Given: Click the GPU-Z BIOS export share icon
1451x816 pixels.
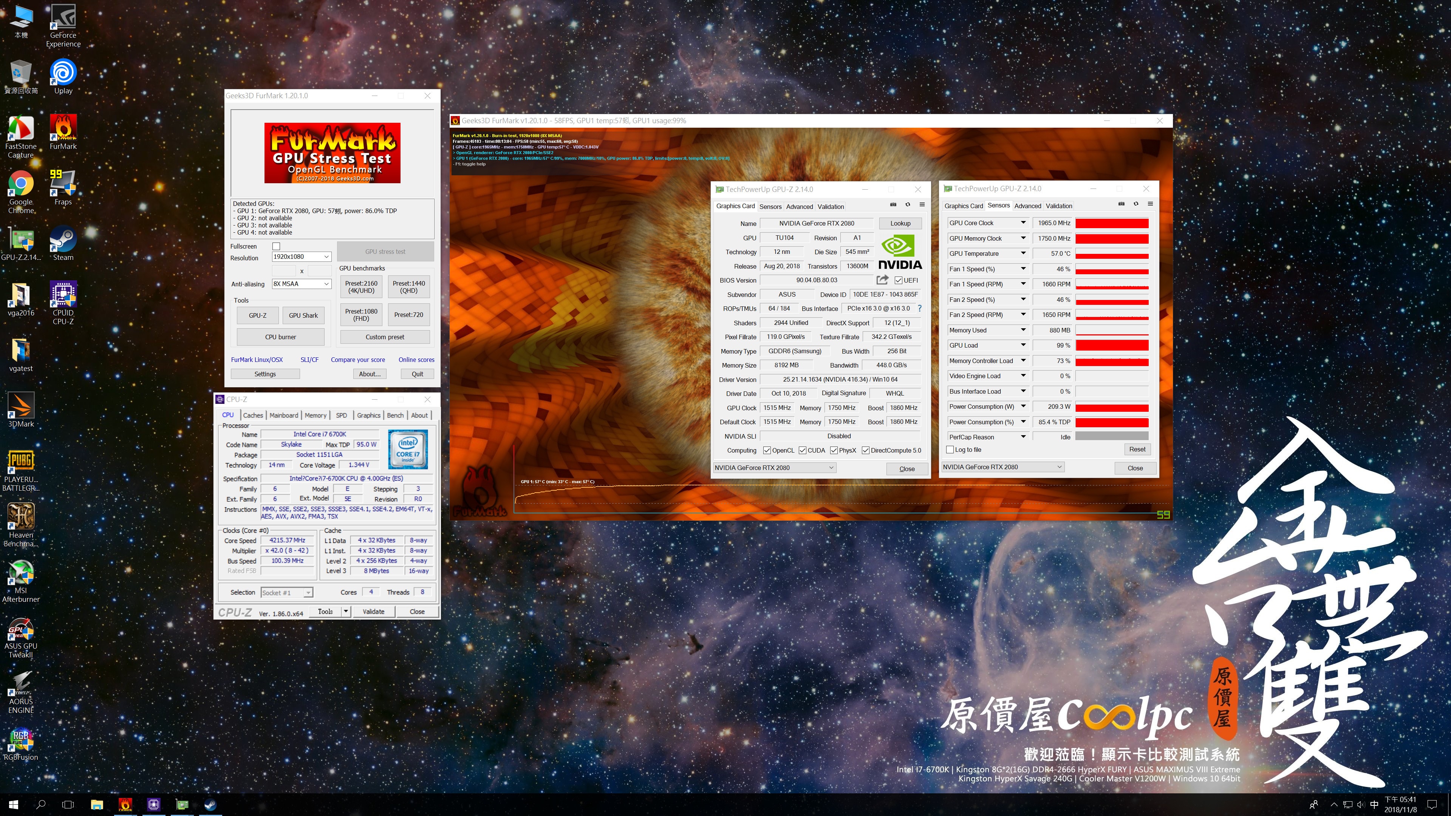Looking at the screenshot, I should [882, 280].
